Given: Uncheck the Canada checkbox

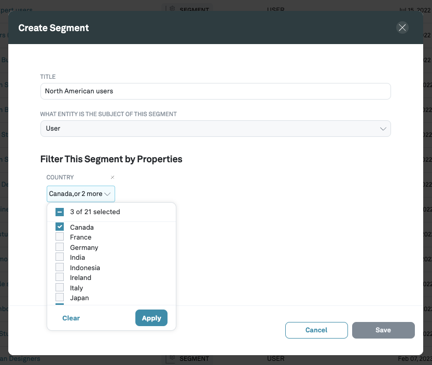Looking at the screenshot, I should [x=59, y=227].
